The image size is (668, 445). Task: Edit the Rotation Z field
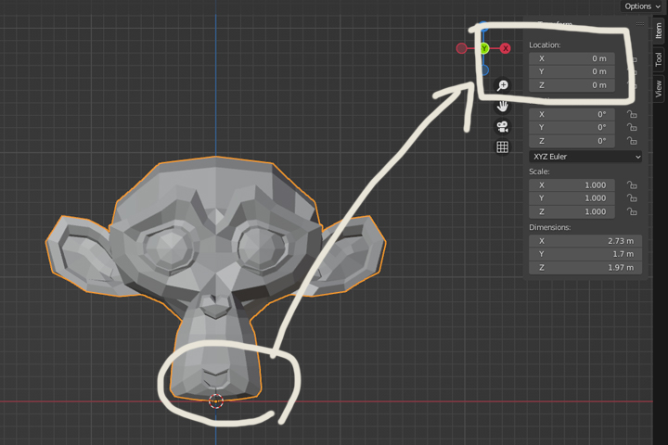pyautogui.click(x=572, y=141)
